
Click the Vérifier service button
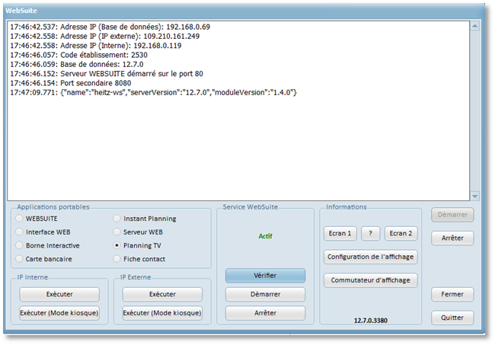tap(265, 276)
